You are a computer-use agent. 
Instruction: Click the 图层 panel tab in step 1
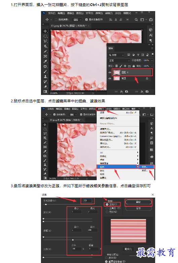coord(111,48)
